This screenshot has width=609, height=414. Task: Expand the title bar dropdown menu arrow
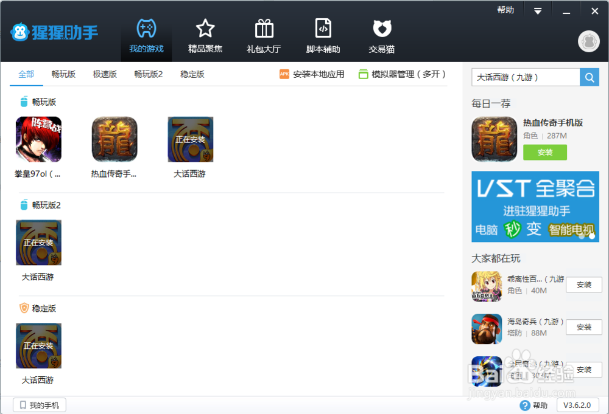click(538, 11)
